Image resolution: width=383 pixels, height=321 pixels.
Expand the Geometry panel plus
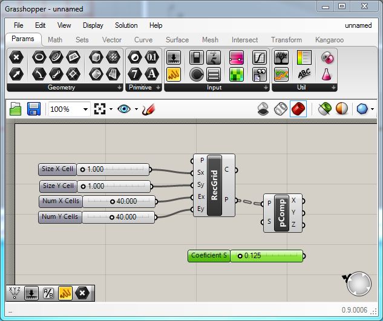tap(119, 88)
